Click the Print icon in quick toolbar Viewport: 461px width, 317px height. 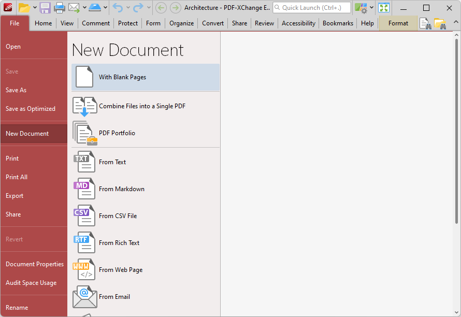pyautogui.click(x=60, y=8)
